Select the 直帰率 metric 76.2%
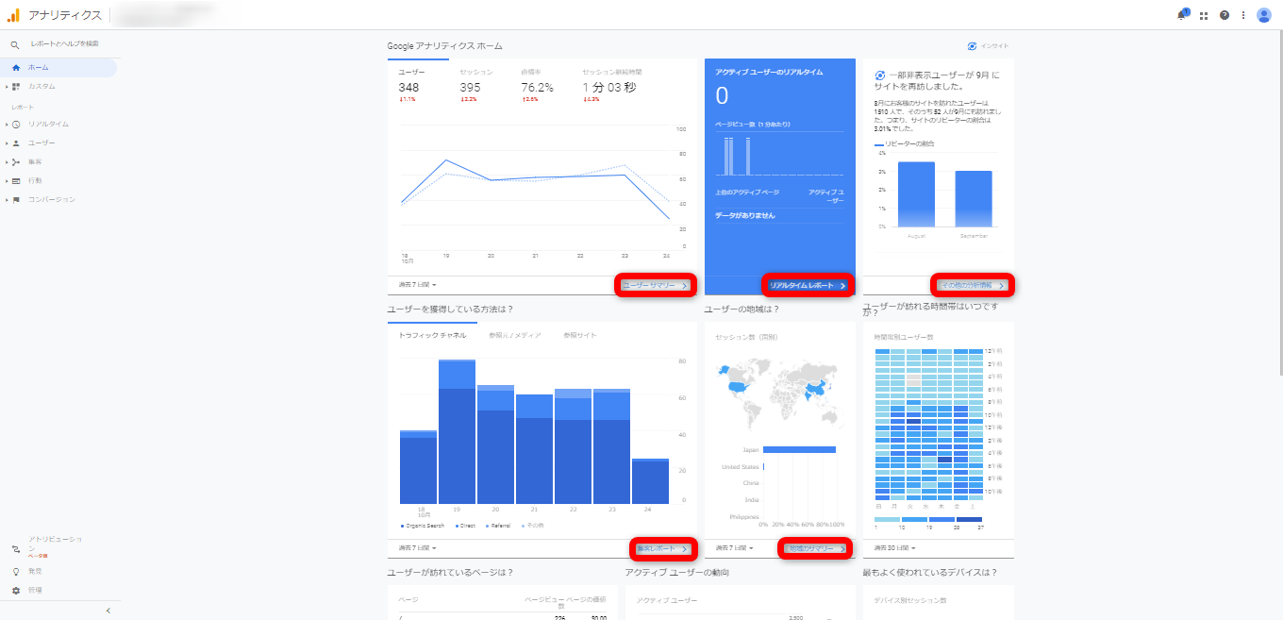Viewport: 1283px width, 620px height. (537, 88)
